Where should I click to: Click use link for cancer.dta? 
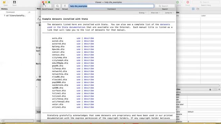[x=78, y=52]
